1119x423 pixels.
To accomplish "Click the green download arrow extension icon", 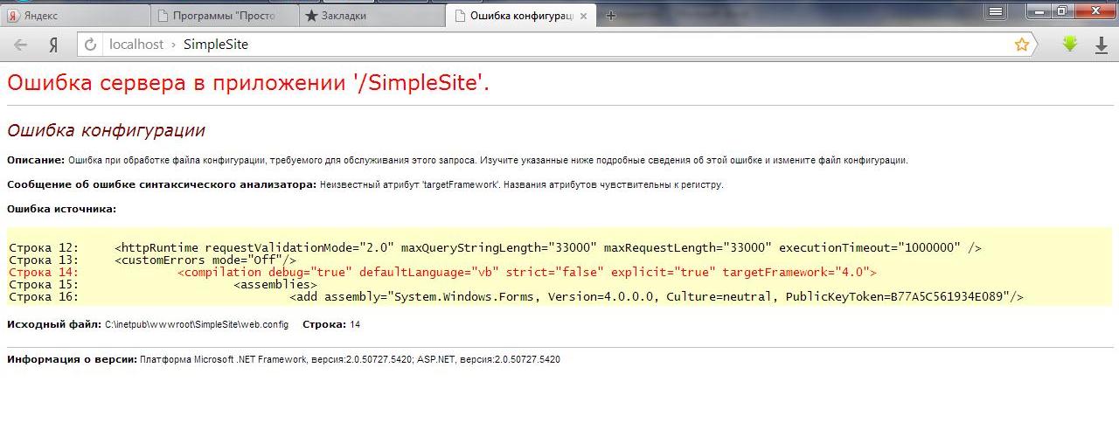I will 1069,45.
